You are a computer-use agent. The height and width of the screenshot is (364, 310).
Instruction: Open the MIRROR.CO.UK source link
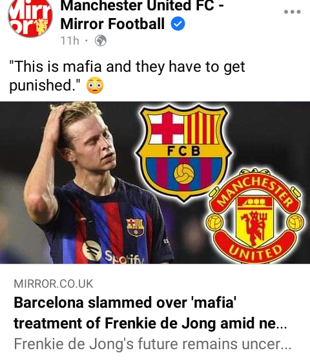tap(54, 284)
